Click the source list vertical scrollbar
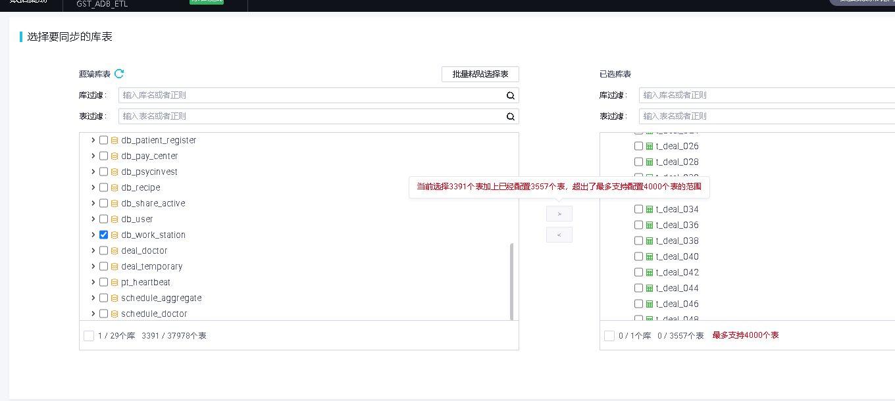Screen dimensions: 895x401 click(x=512, y=281)
